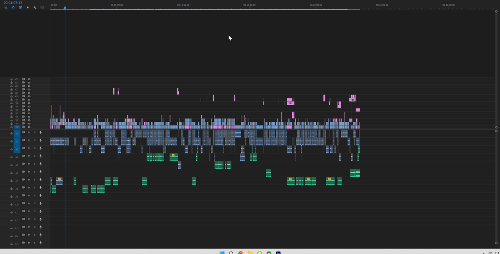Target the A1 track header
The image size is (500, 254).
pos(17,134)
